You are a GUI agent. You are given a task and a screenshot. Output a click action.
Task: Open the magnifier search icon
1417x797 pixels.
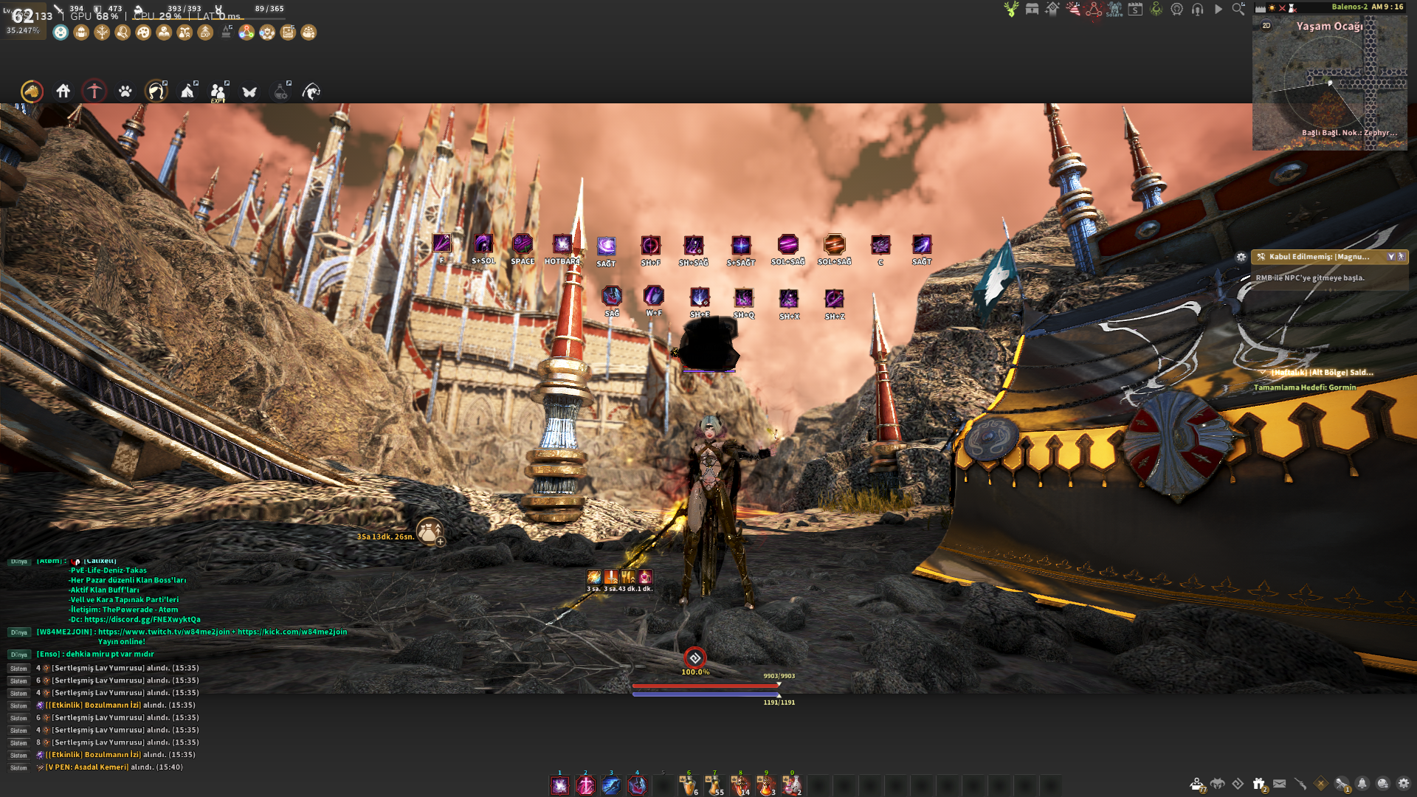1238,9
